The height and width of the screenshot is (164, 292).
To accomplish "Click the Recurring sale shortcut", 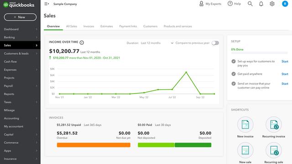I will 274,153.
